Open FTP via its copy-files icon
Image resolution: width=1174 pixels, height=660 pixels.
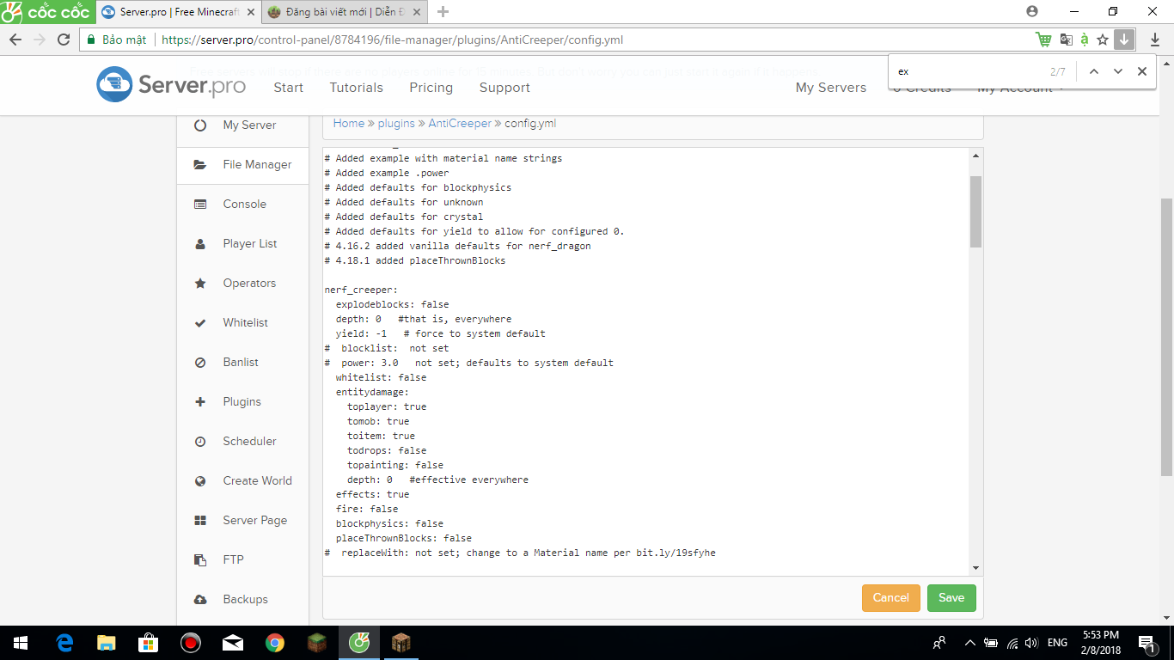(x=200, y=559)
